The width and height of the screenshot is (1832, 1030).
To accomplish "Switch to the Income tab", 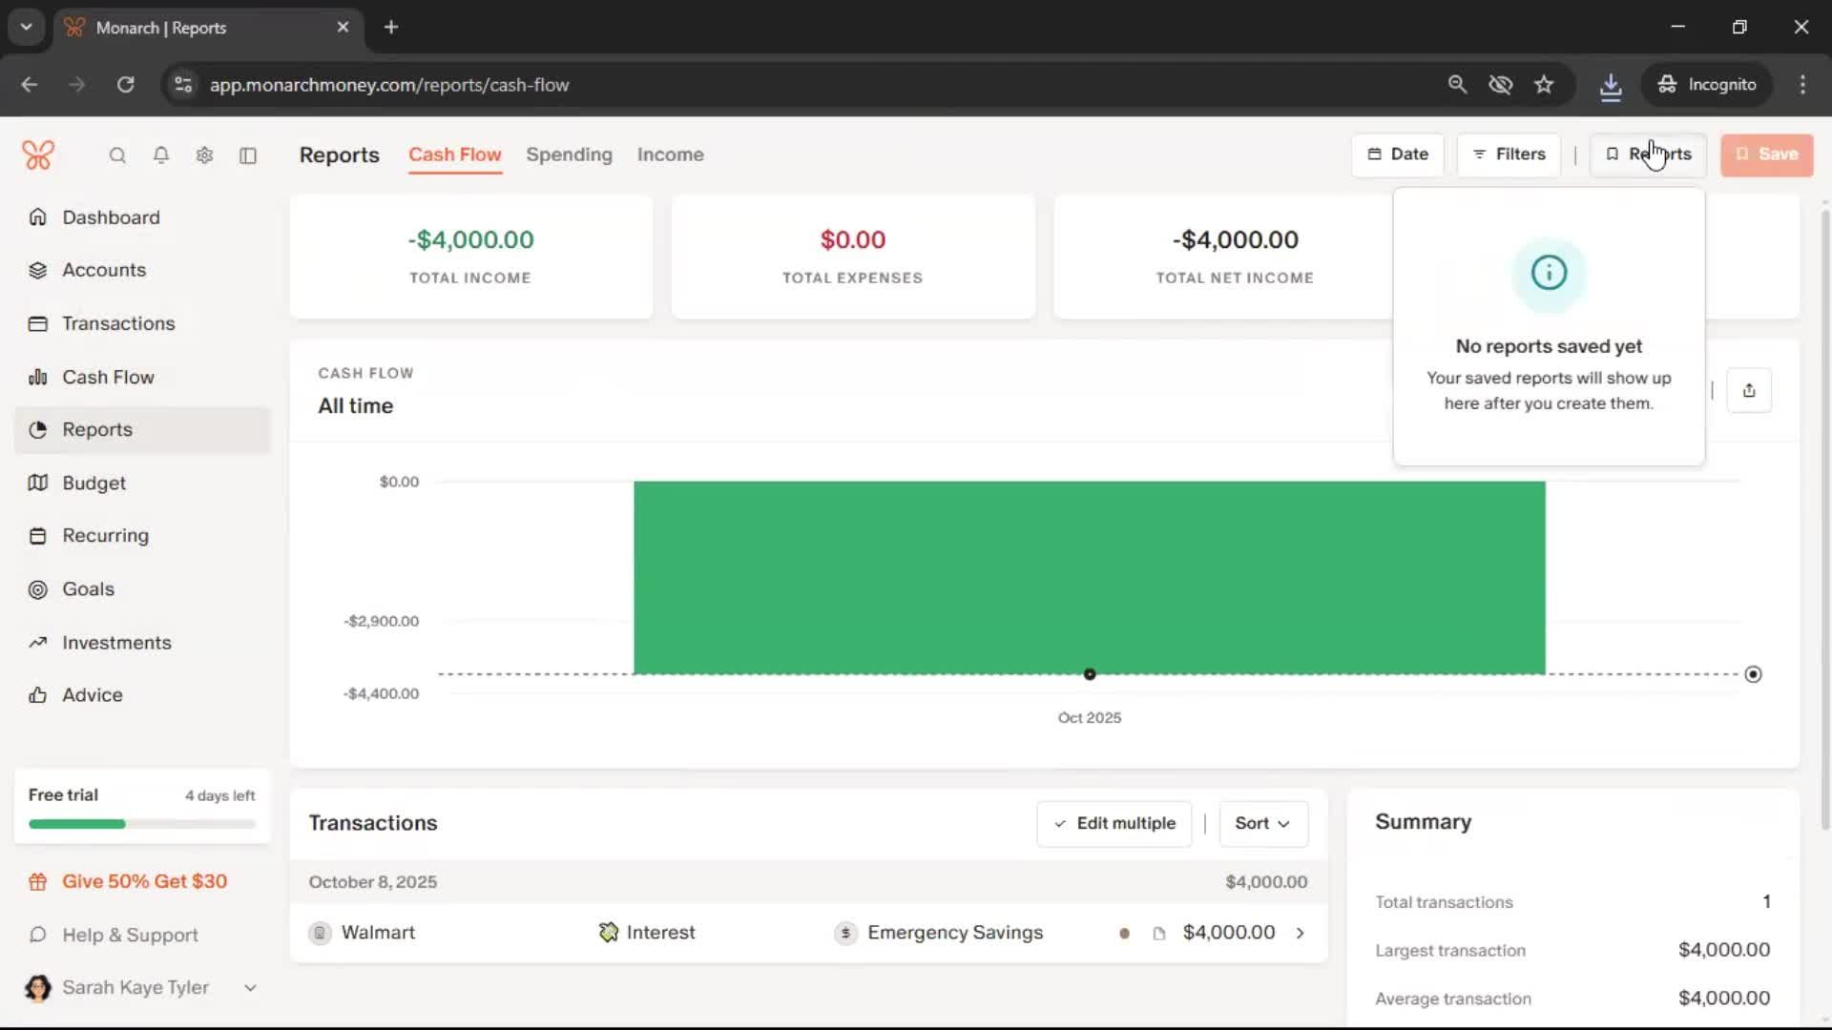I will click(x=670, y=154).
